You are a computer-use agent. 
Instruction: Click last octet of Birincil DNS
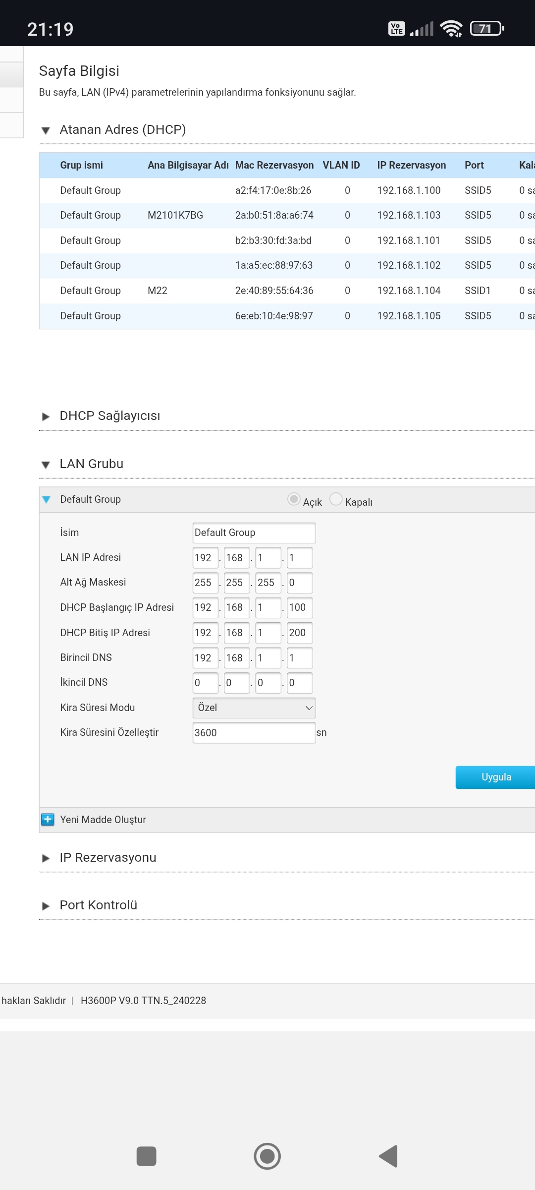click(300, 658)
